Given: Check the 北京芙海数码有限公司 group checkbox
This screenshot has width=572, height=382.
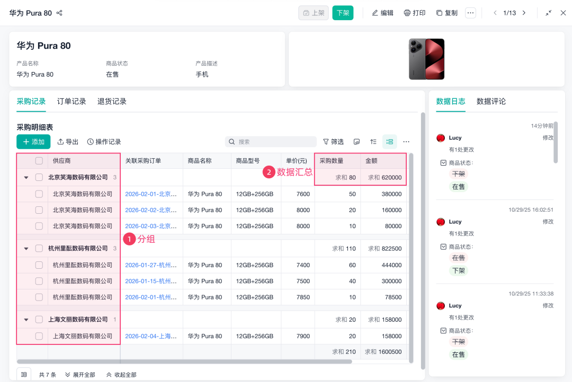Looking at the screenshot, I should click(x=39, y=178).
